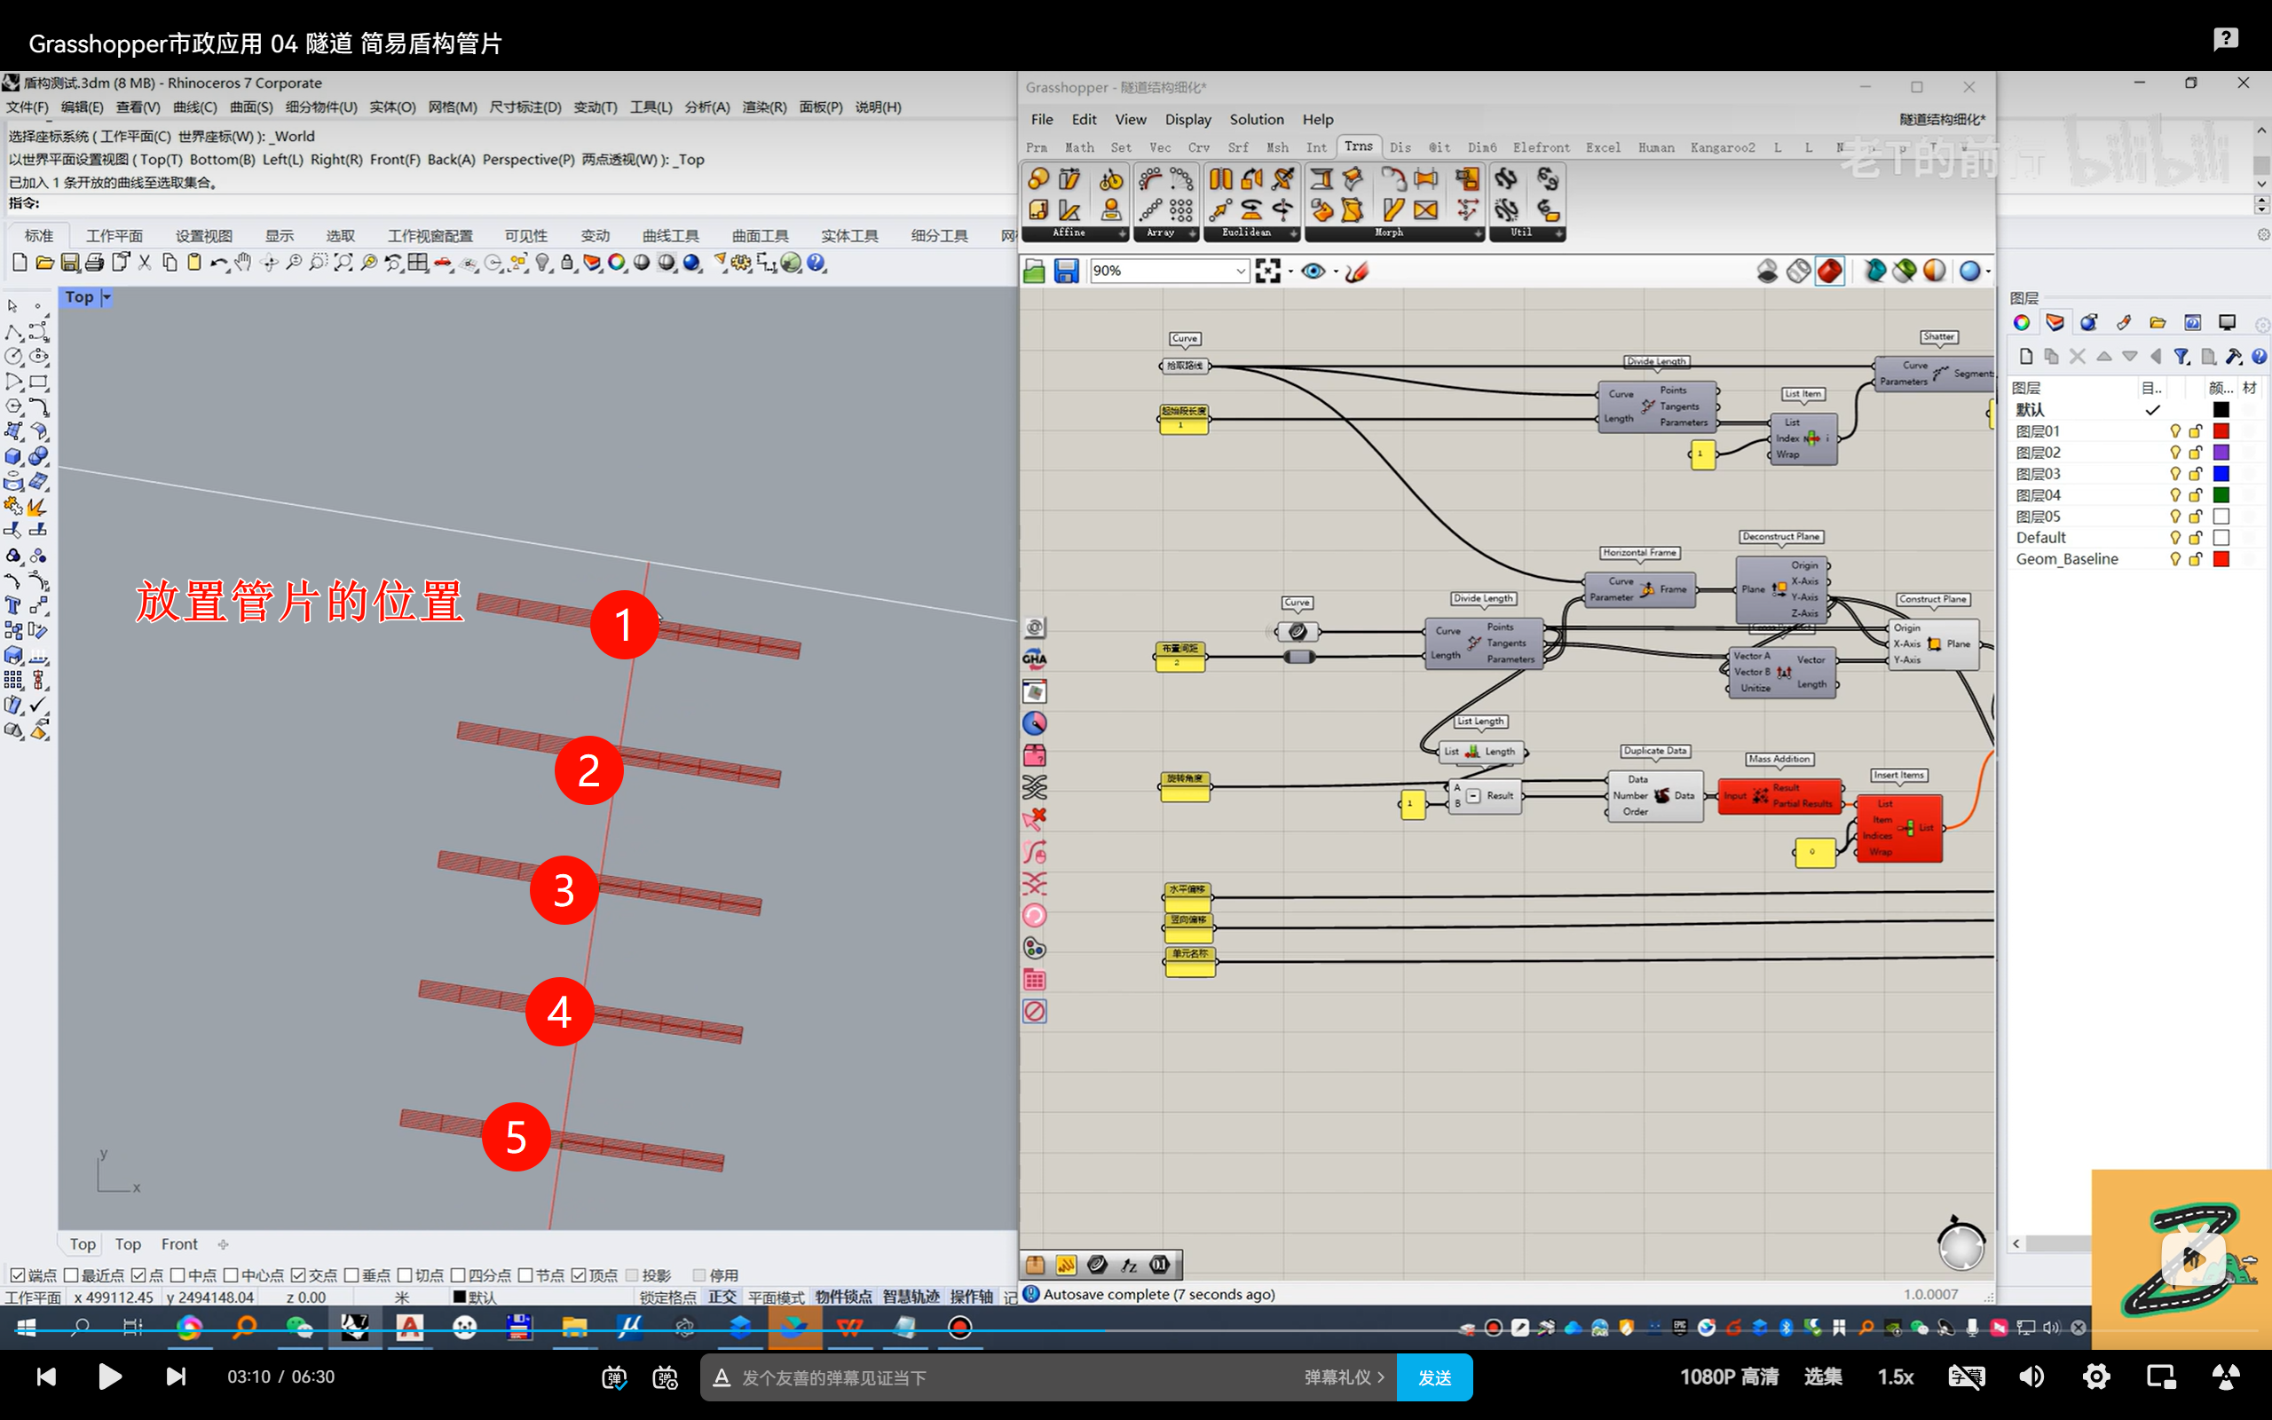Viewport: 2272px width, 1420px height.
Task: Open the Top viewport title dropdown arrow
Action: click(x=107, y=297)
